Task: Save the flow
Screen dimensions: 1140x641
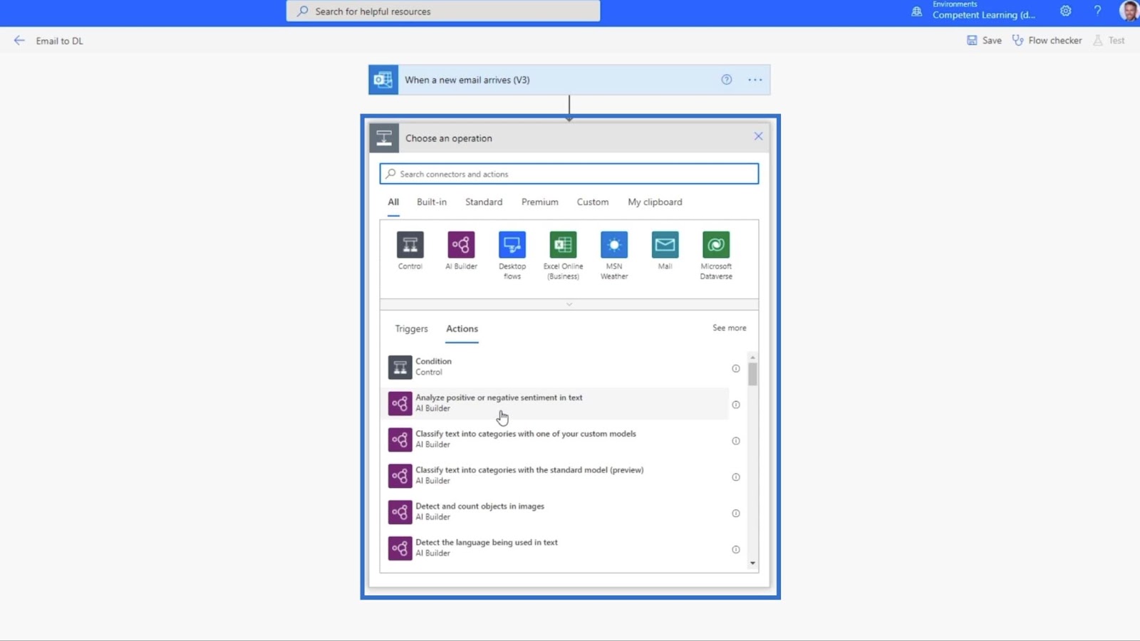Action: 984,41
